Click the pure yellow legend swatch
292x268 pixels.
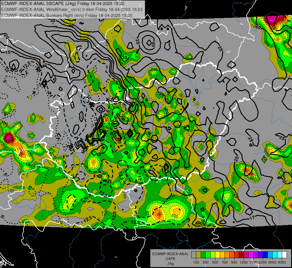click(x=217, y=255)
